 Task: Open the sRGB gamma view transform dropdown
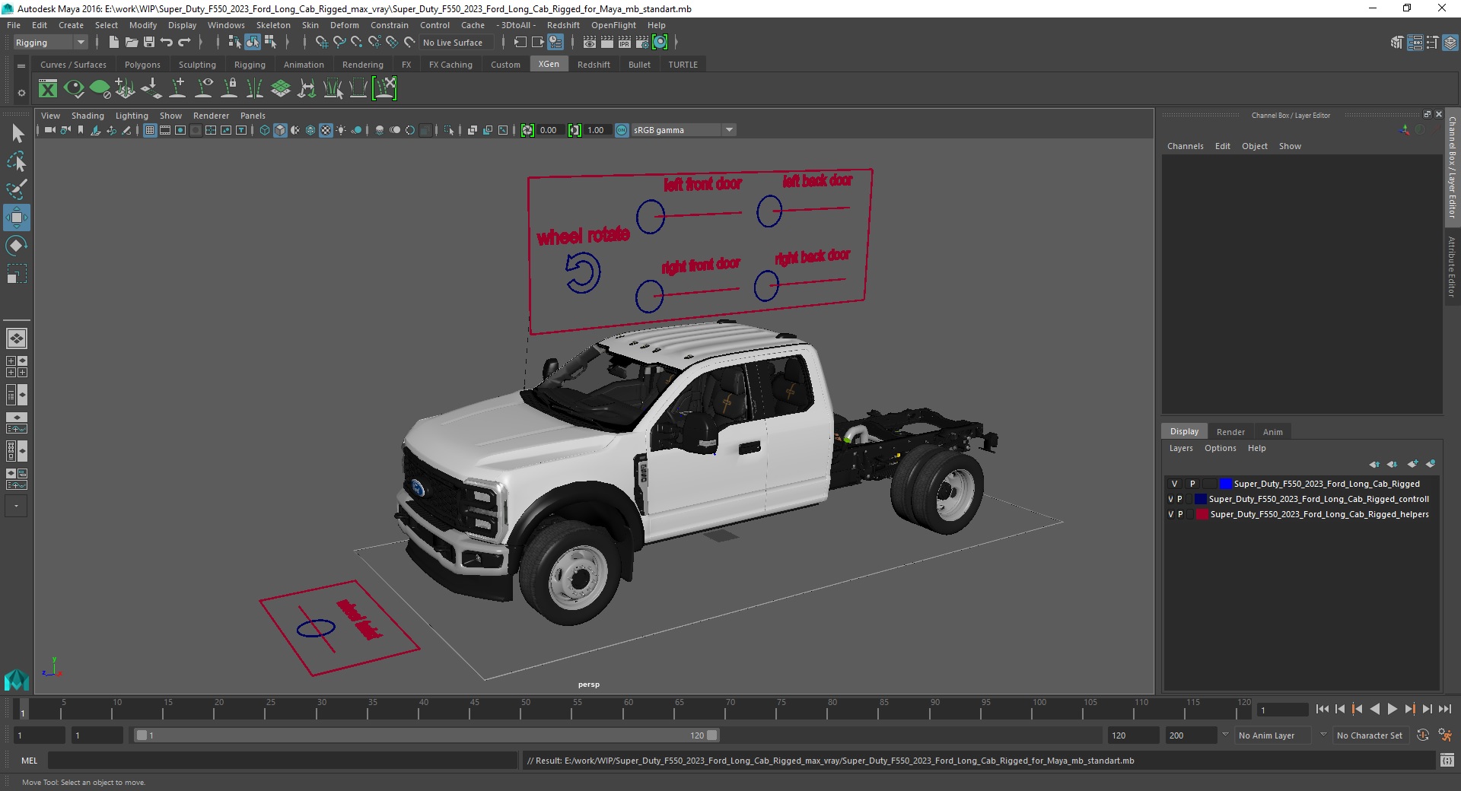683,131
